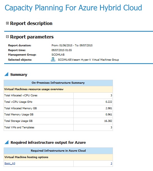Screen dimensions: 153x171
Task: Expand the Report description section
Action: [7, 23]
